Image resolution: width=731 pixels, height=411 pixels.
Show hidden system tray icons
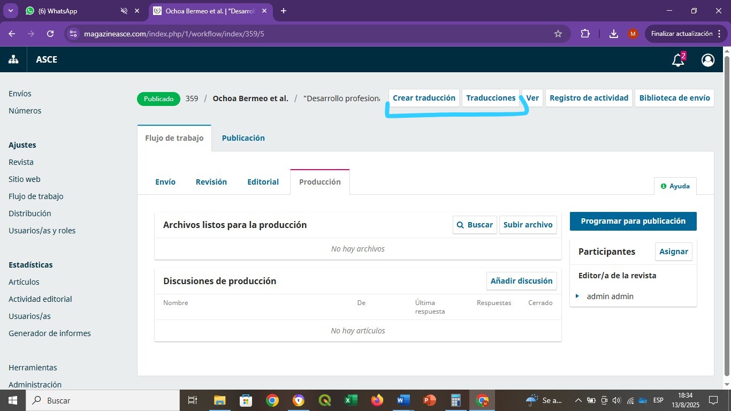[x=578, y=400]
